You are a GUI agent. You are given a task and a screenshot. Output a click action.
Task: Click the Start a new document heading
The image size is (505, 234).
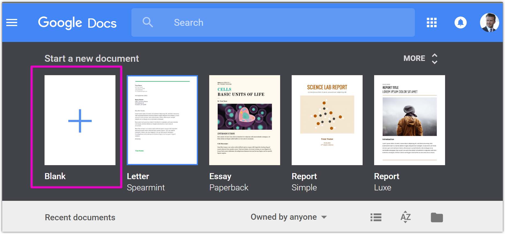[92, 58]
